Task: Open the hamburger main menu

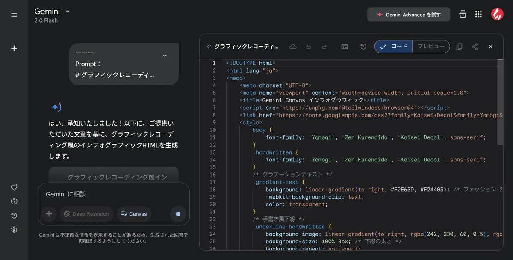Action: (14, 15)
